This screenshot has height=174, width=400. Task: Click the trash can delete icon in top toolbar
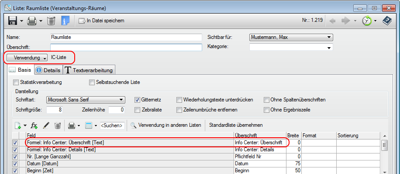51,21
